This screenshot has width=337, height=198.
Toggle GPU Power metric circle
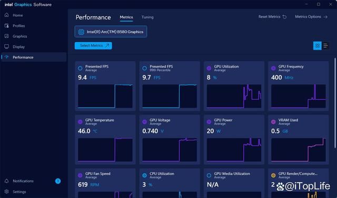[x=209, y=122]
